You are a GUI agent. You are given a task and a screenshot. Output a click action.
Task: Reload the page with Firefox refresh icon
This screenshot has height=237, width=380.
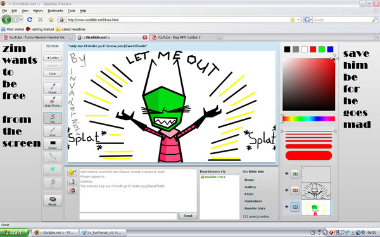[30, 20]
